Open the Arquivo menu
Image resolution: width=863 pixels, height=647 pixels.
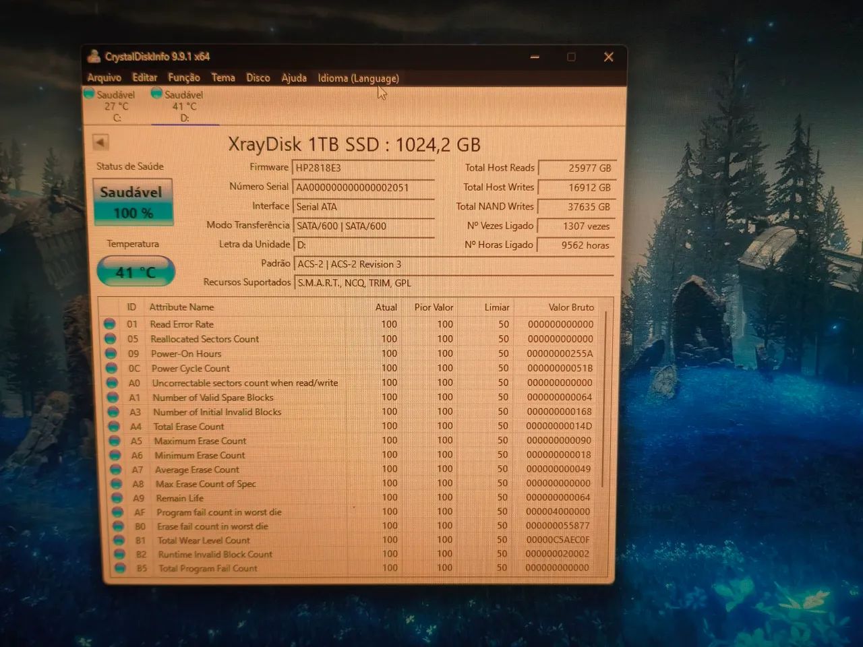click(x=104, y=78)
